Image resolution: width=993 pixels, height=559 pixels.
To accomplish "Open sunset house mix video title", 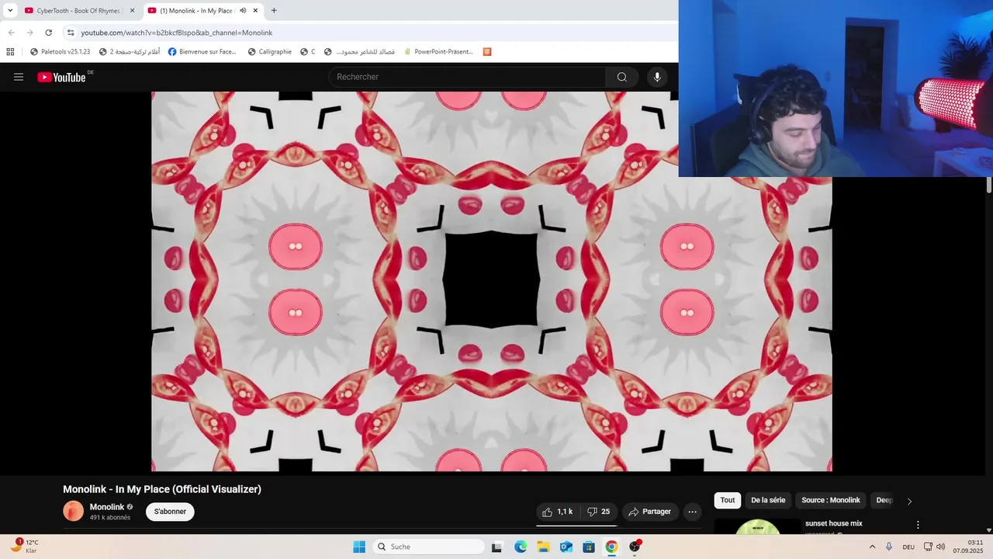I will tap(834, 523).
